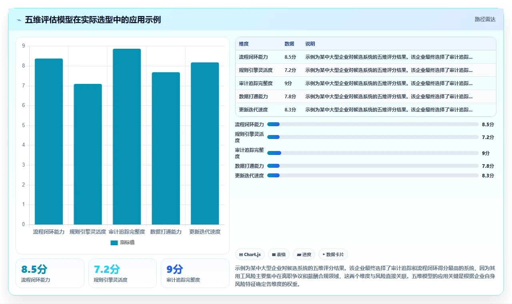512x304 pixels.
Task: Click the 指标值 legend label
Action: pyautogui.click(x=127, y=242)
